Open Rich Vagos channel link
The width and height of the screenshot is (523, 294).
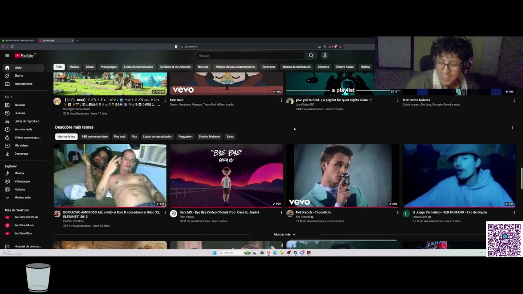186,217
